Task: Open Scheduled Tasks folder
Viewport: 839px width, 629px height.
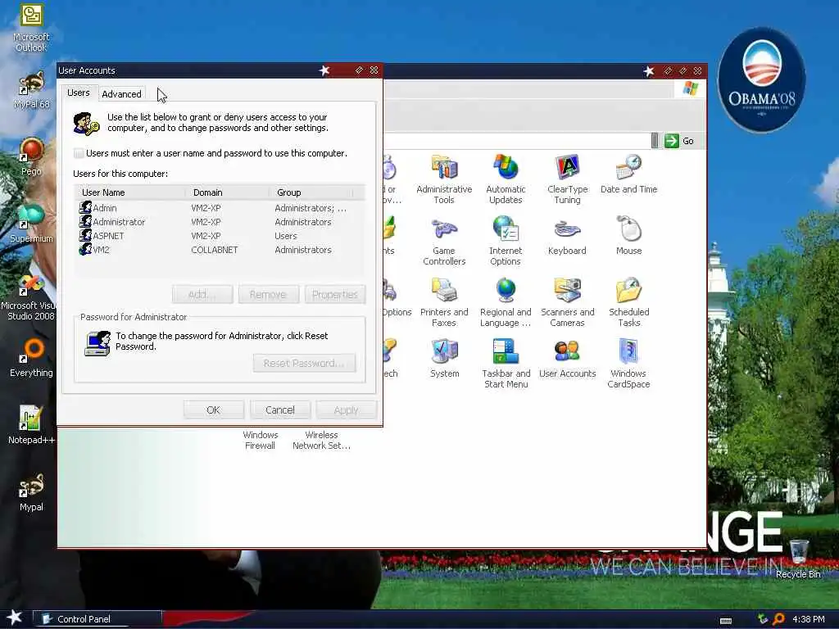Action: [x=628, y=302]
